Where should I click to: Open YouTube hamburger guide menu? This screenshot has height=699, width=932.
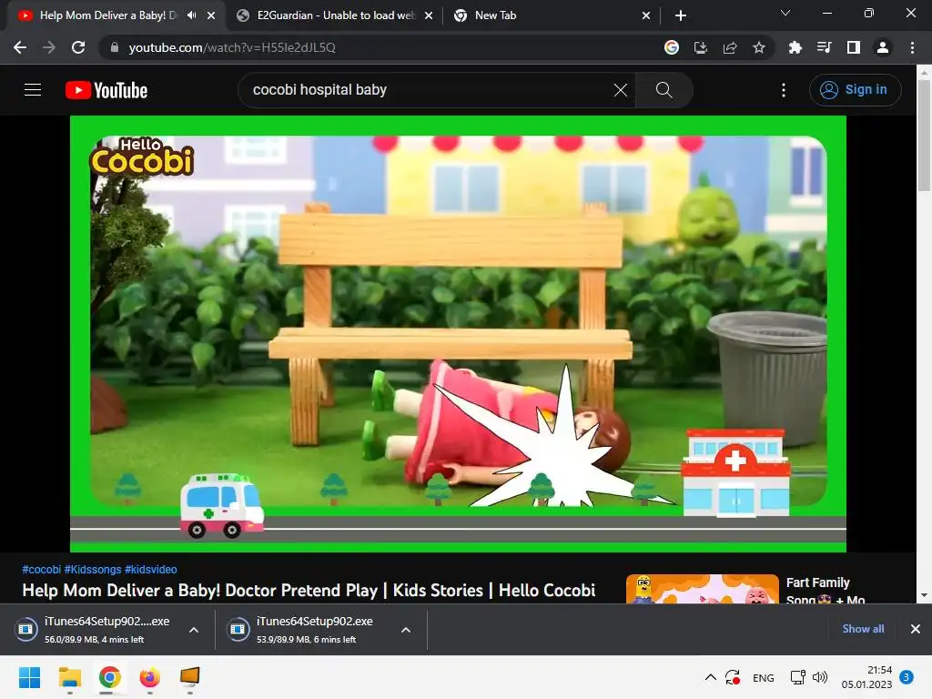33,90
